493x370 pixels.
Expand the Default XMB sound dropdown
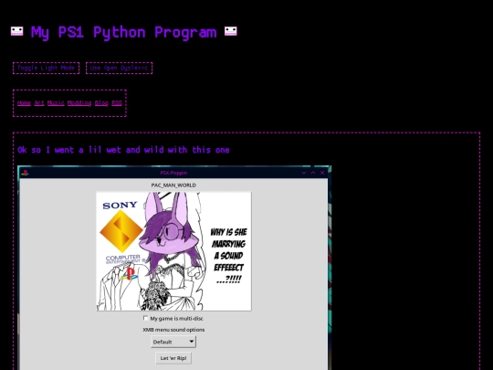[173, 342]
